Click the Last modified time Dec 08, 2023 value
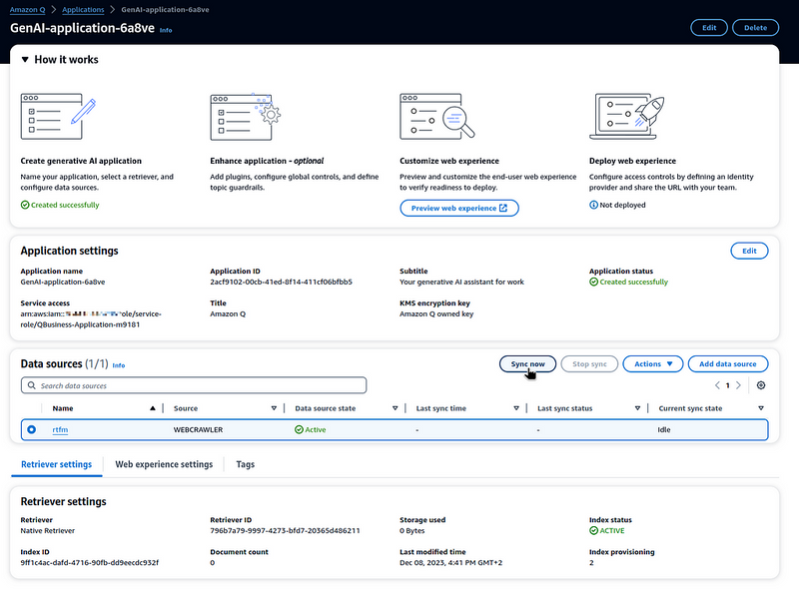The width and height of the screenshot is (799, 590). click(451, 562)
